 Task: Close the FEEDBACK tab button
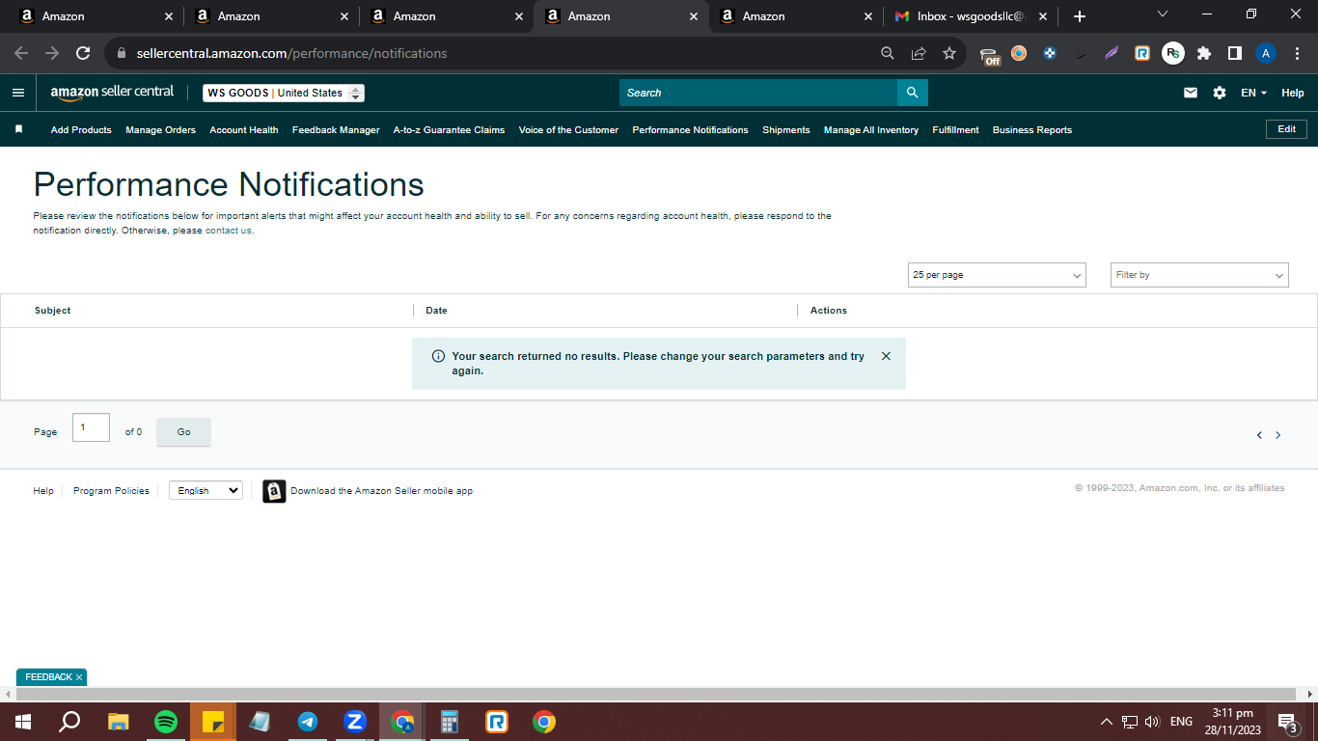click(79, 677)
